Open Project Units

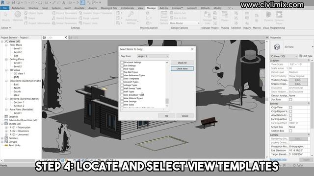point(88,23)
